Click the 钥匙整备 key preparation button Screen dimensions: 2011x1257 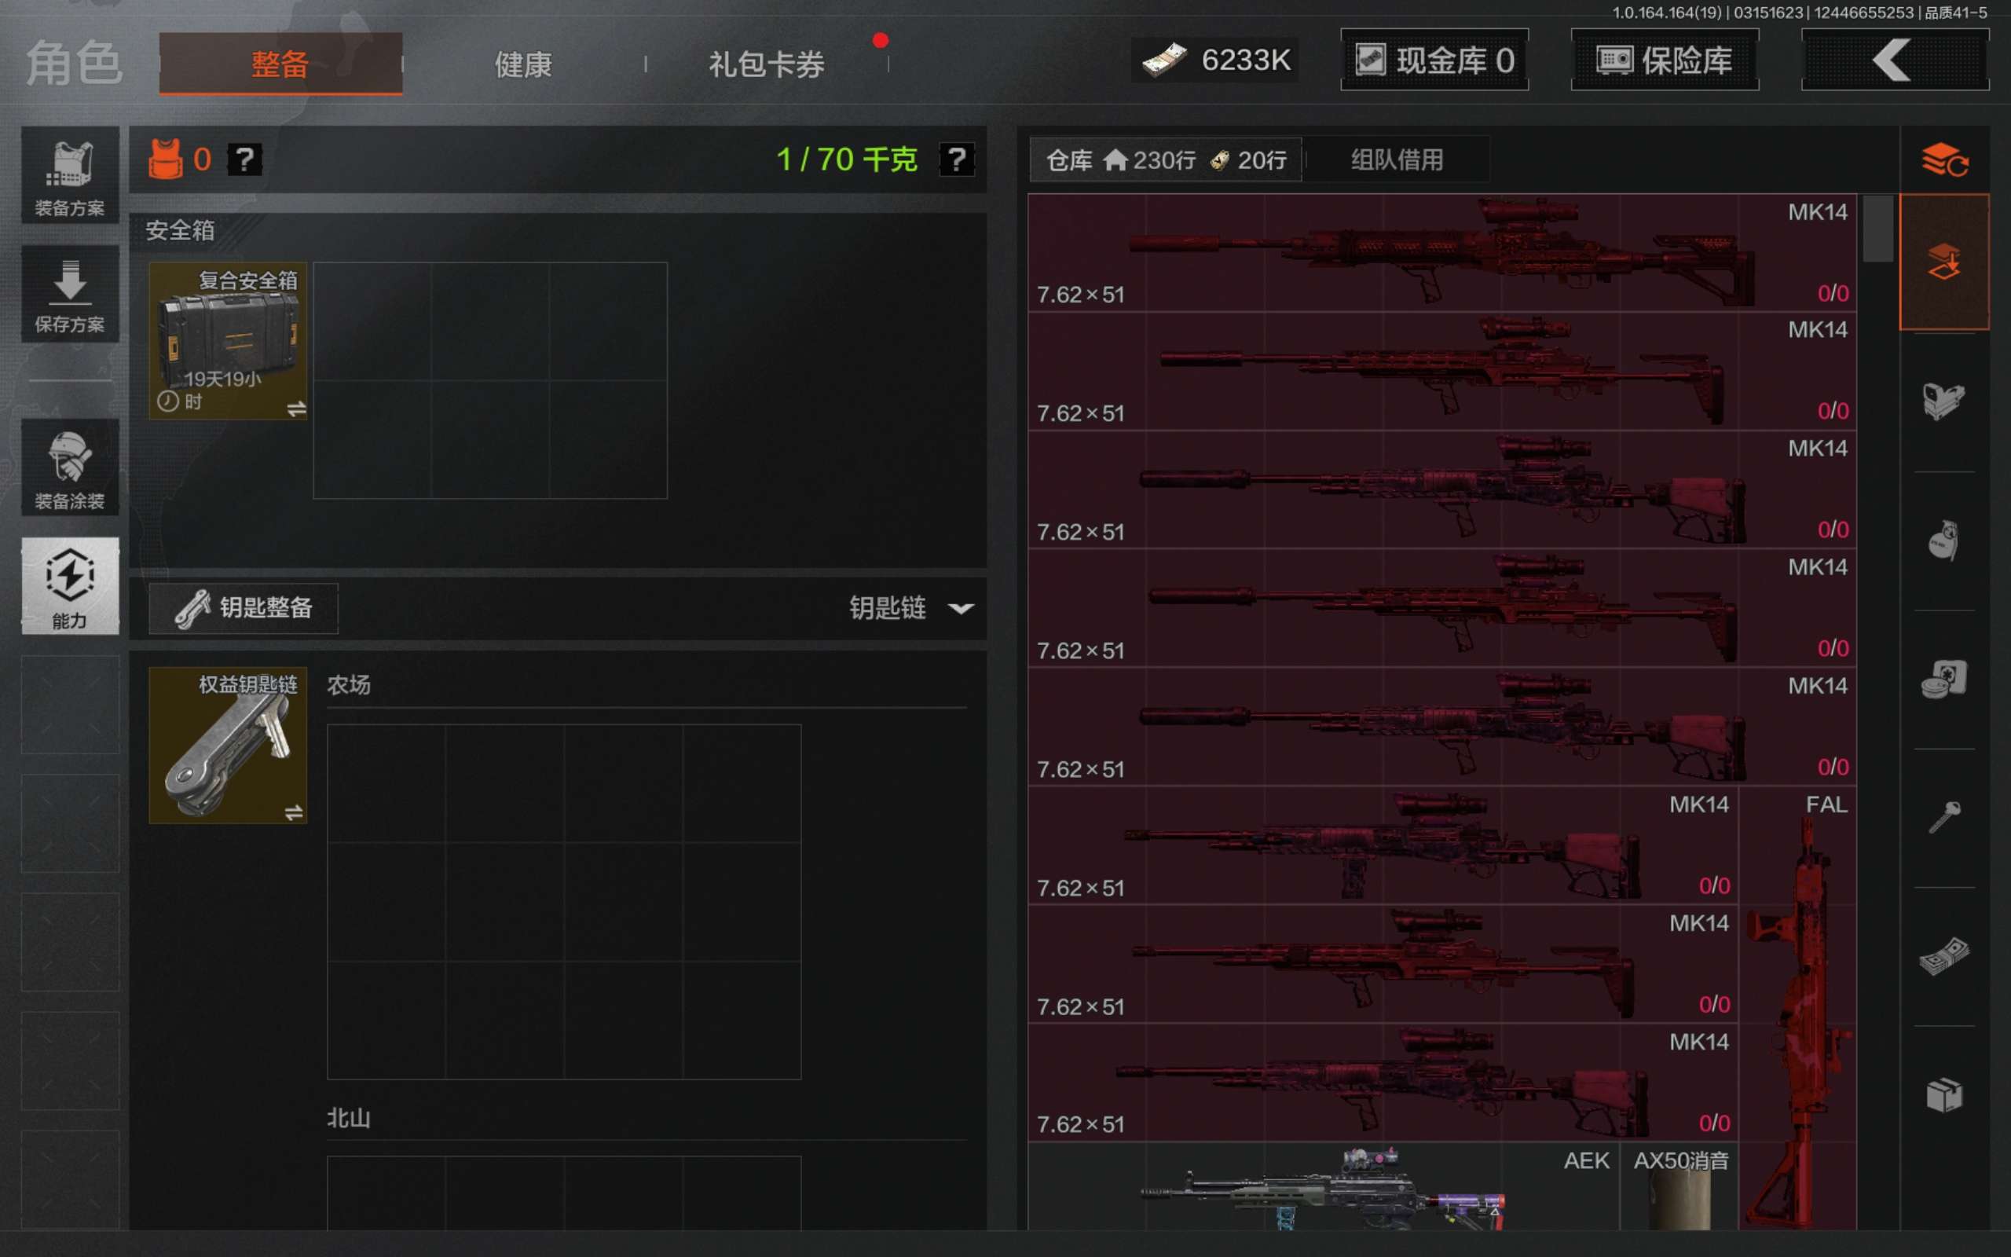[x=244, y=609]
